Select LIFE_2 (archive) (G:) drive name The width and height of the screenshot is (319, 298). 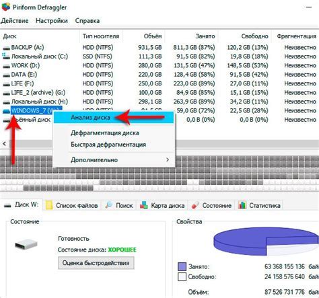pos(38,93)
